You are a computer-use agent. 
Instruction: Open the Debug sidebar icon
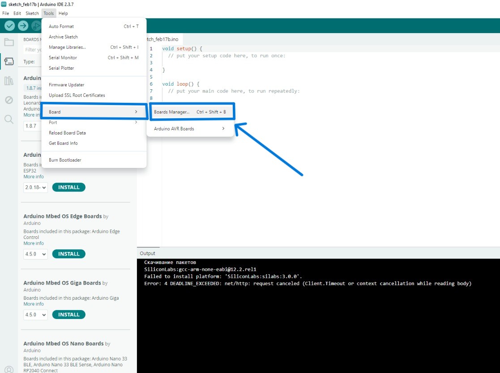9,100
